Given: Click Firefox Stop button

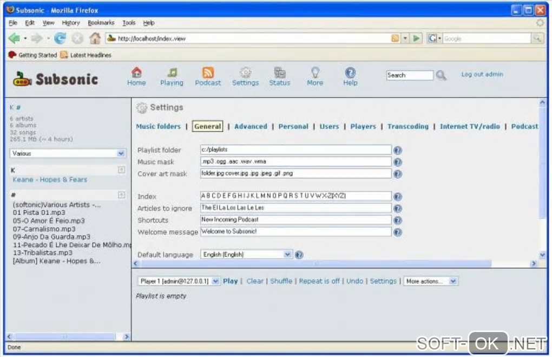Looking at the screenshot, I should (x=77, y=38).
